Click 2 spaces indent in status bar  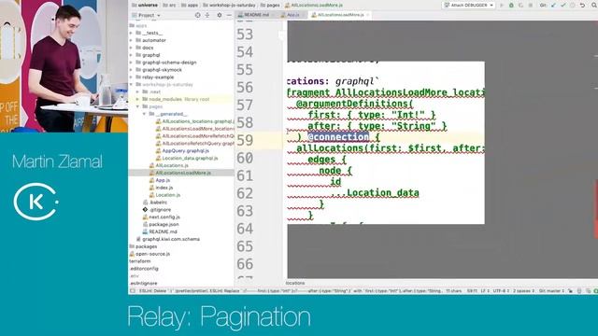tap(523, 290)
